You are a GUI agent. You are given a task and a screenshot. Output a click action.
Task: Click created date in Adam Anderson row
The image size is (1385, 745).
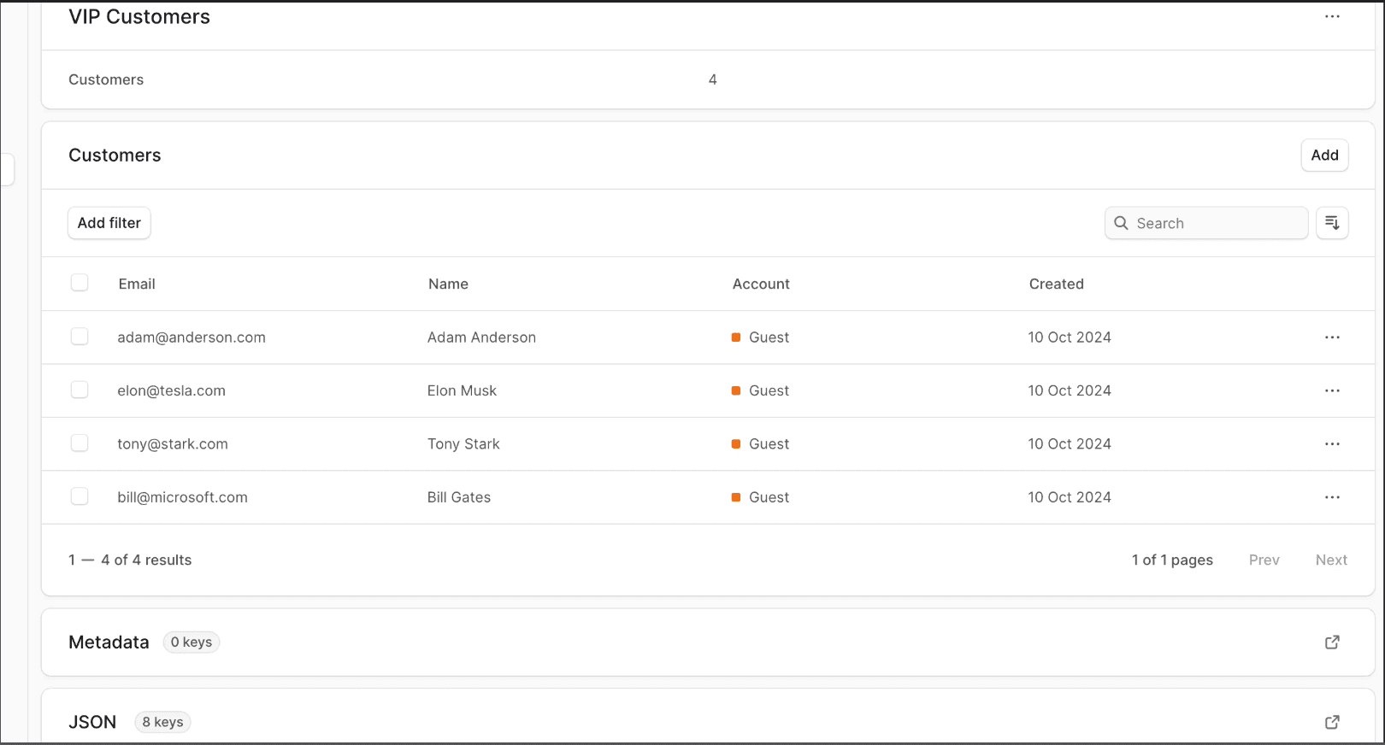click(x=1070, y=337)
